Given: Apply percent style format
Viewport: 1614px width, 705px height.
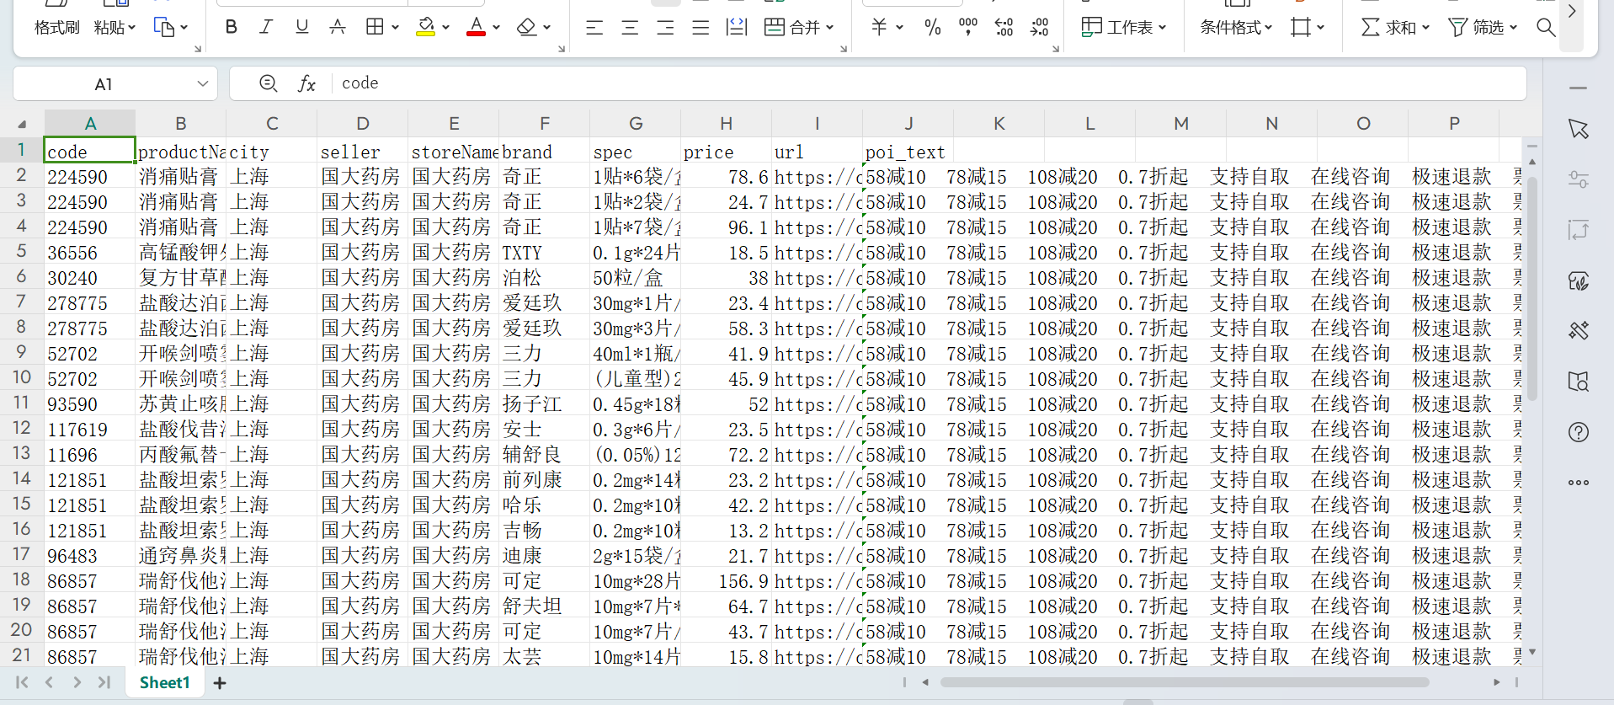Looking at the screenshot, I should (932, 28).
